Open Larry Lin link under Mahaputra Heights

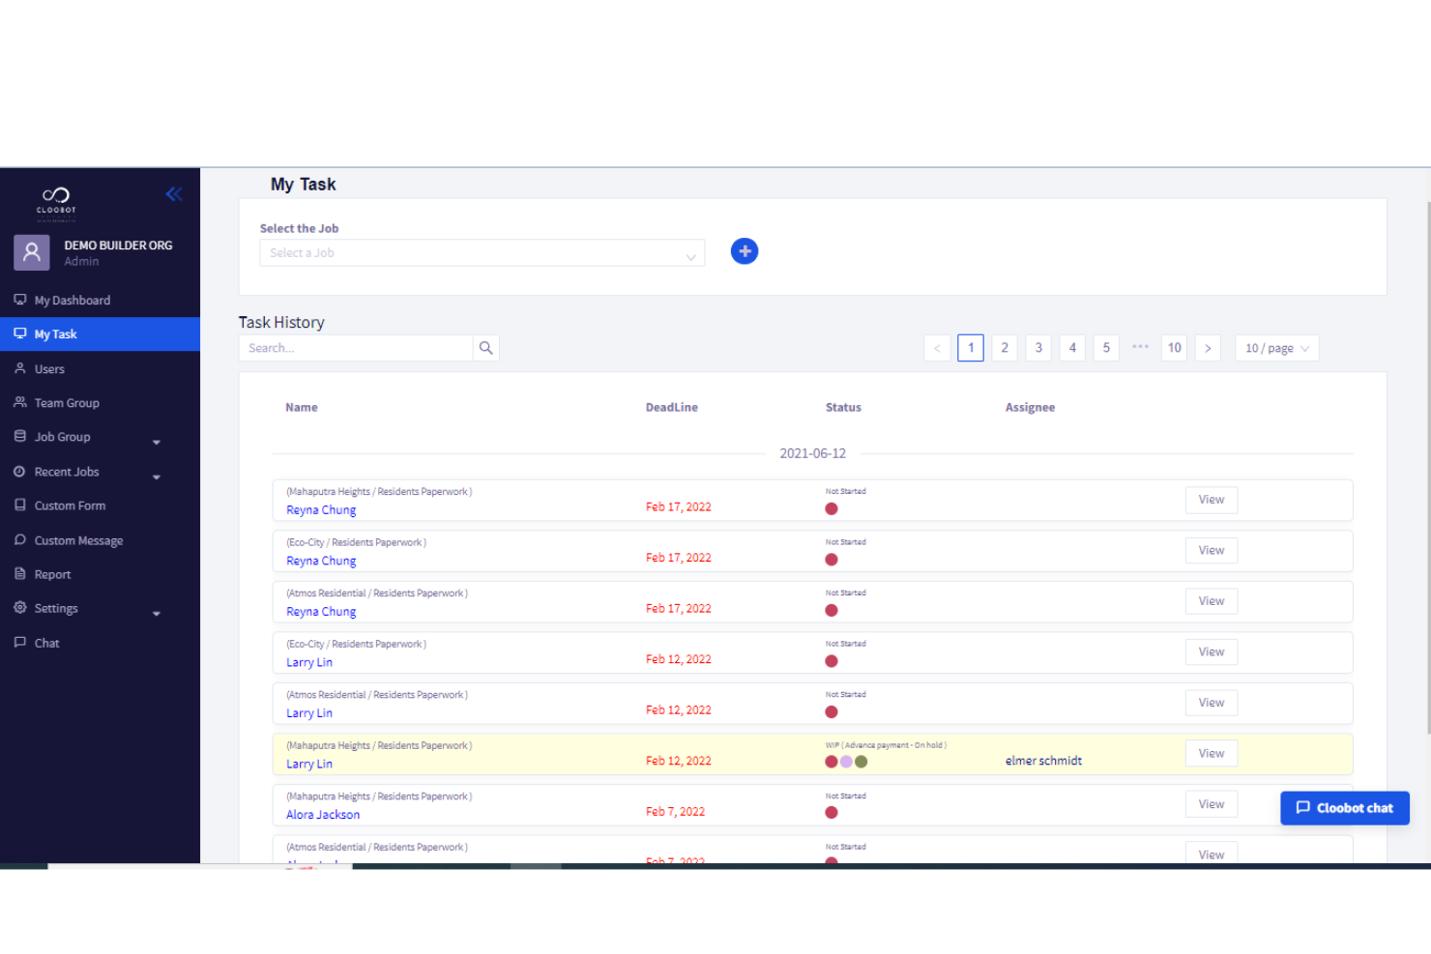pyautogui.click(x=309, y=765)
